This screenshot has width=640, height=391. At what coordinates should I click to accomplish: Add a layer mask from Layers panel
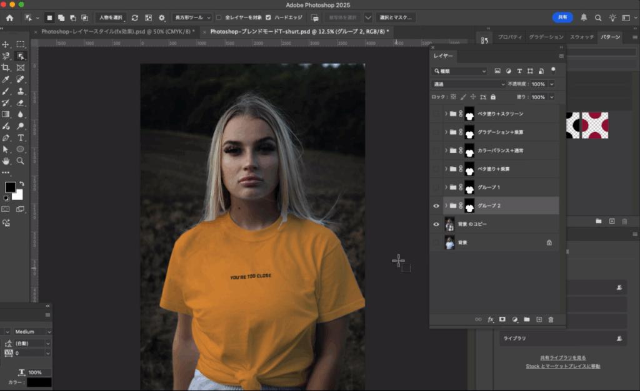coord(502,319)
